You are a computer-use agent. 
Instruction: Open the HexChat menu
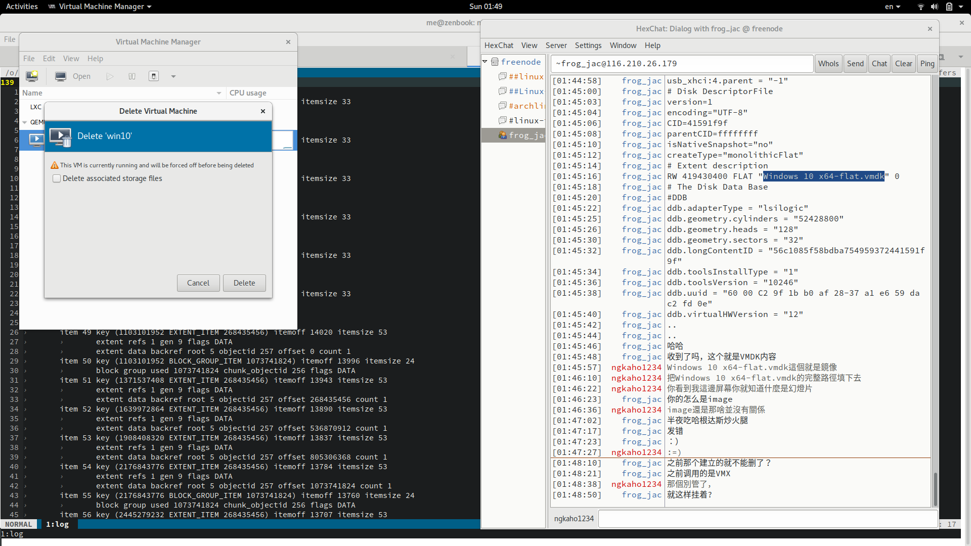(499, 45)
